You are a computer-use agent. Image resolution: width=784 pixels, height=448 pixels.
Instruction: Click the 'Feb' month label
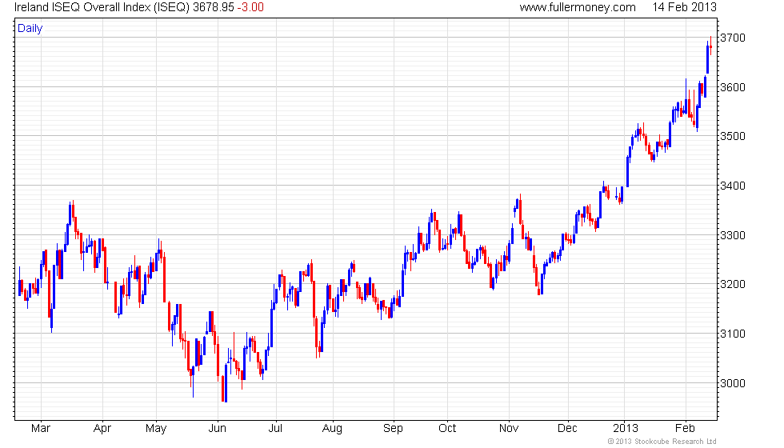(x=685, y=429)
